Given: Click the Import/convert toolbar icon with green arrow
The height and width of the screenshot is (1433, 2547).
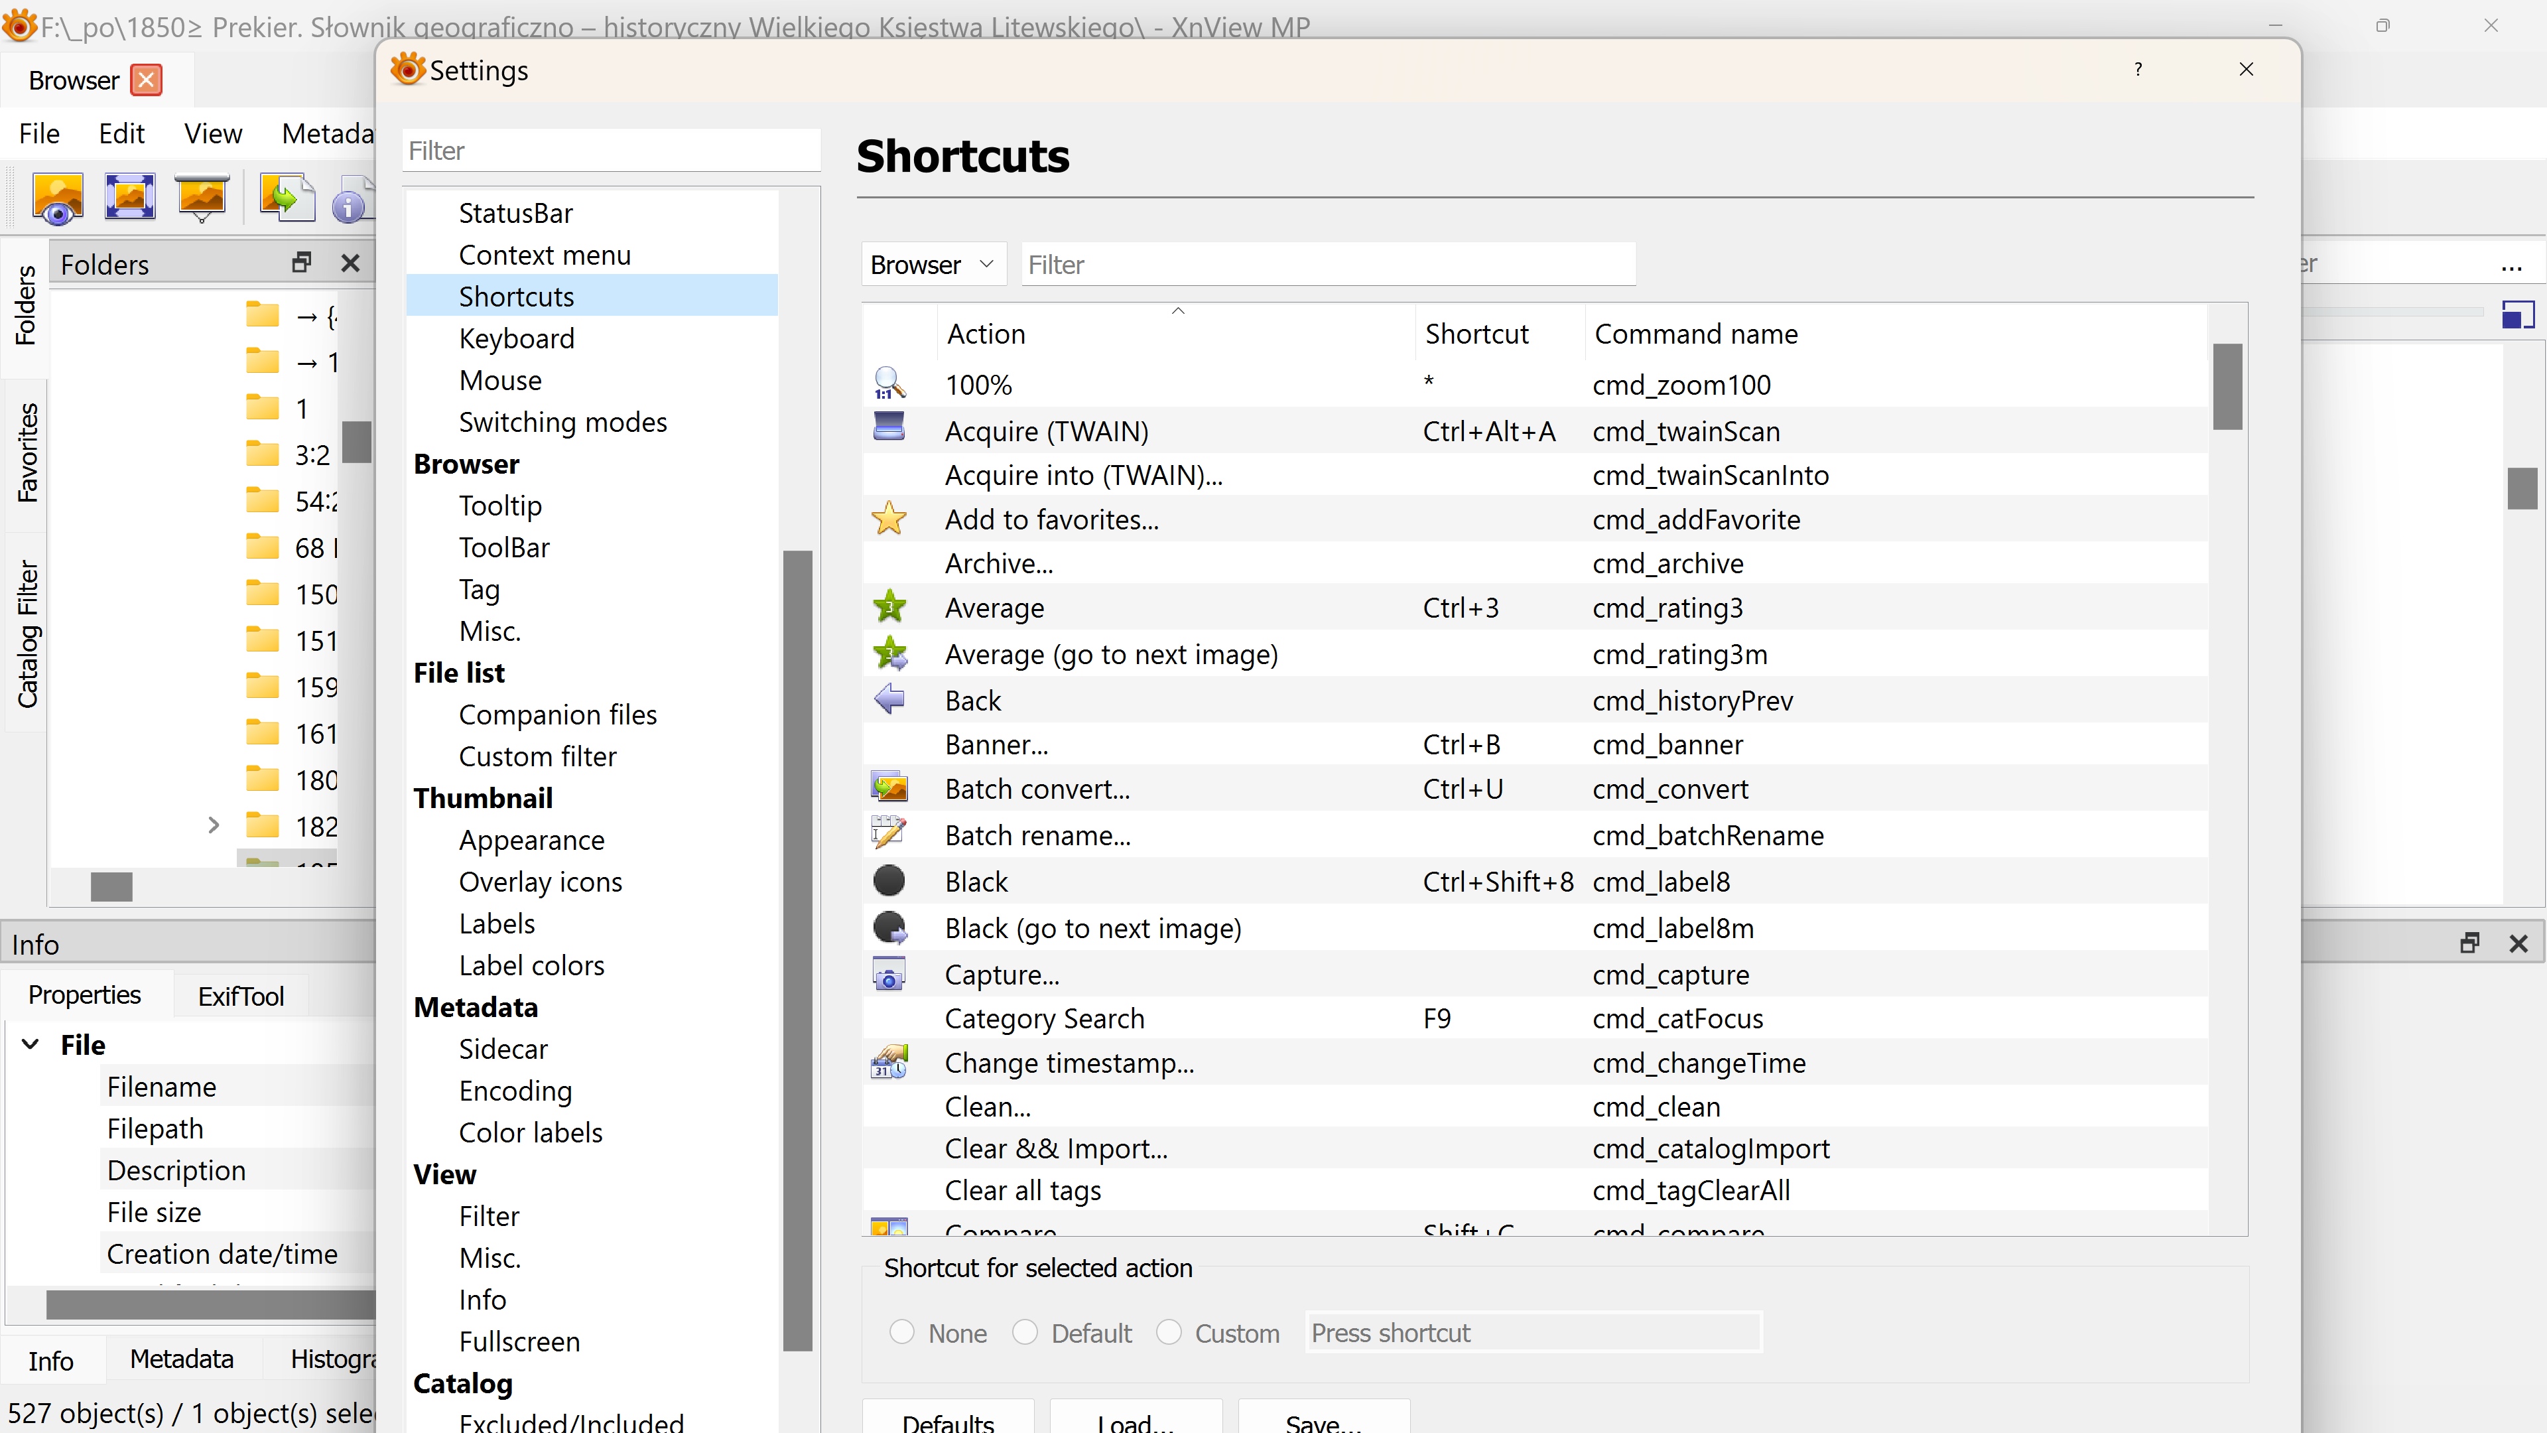Looking at the screenshot, I should [287, 197].
